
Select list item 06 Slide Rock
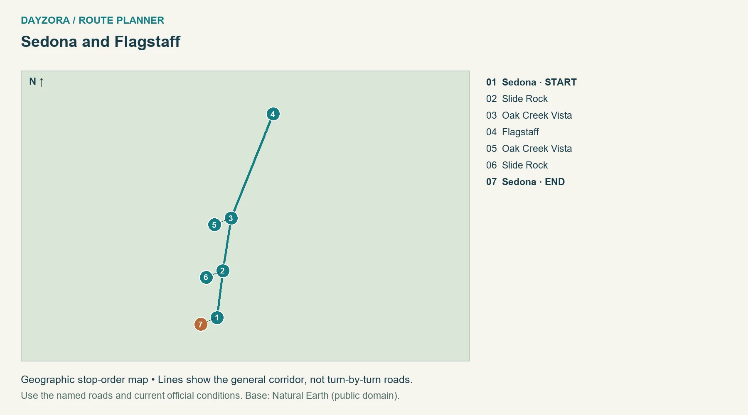pos(517,165)
